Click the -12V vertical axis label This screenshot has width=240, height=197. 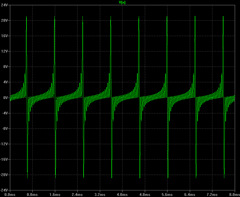(4, 144)
